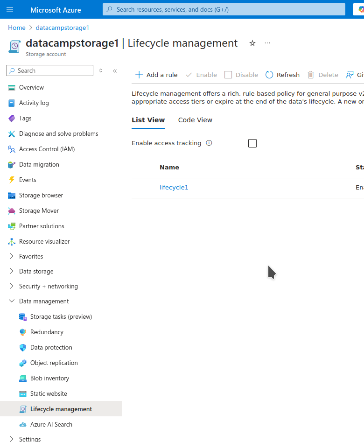This screenshot has width=364, height=442.
Task: Click the datacampstorage1 breadcrumb link
Action: pyautogui.click(x=63, y=28)
